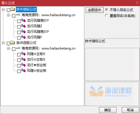Click the formula icon beside 龙行★创业板
Screen dimensions: 140x114
click(23, 65)
